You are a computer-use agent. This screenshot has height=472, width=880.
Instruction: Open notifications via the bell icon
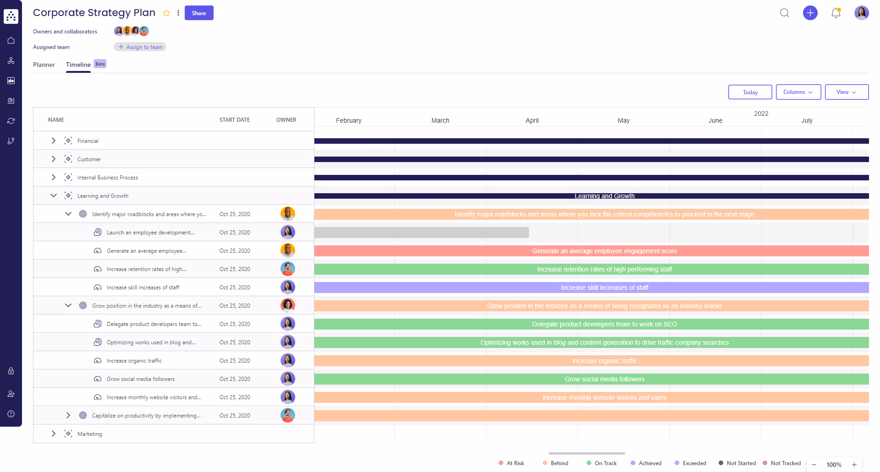(x=835, y=13)
